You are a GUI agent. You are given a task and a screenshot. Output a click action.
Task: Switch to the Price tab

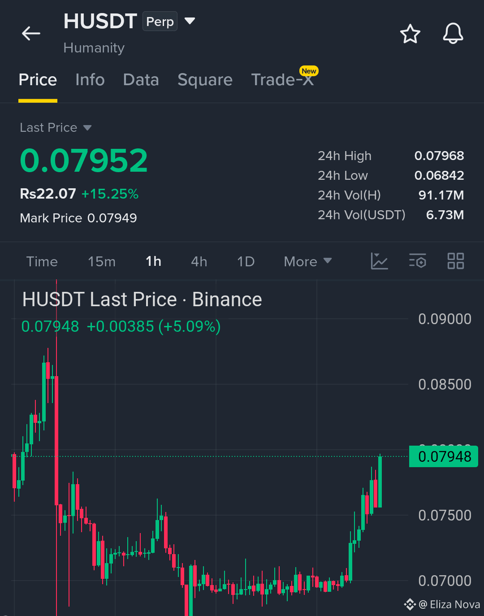click(38, 80)
